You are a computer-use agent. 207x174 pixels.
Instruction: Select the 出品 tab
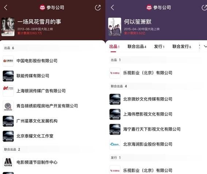(114, 46)
